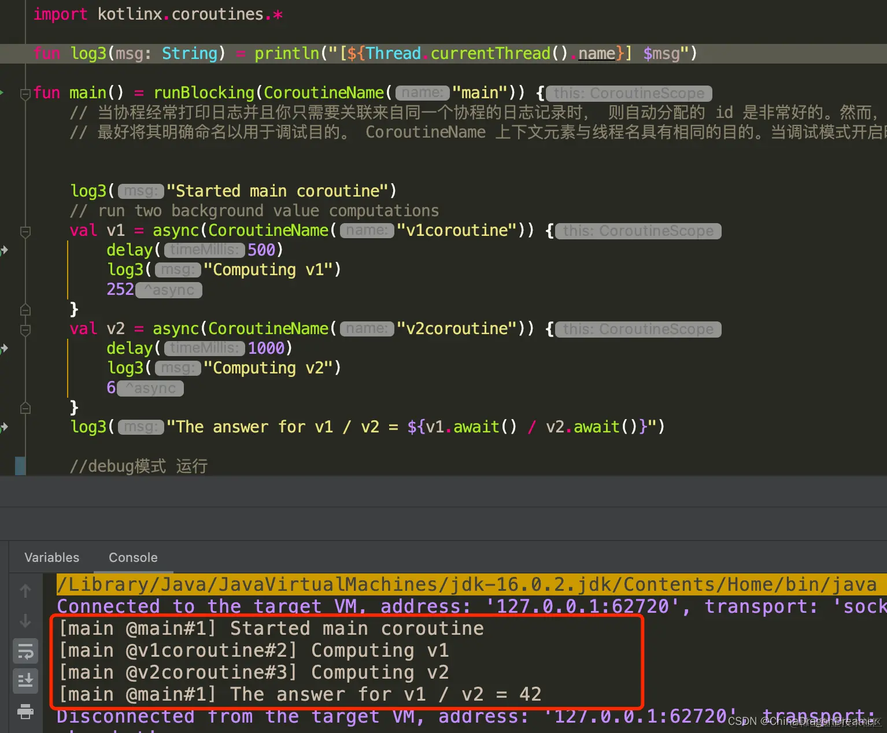Image resolution: width=887 pixels, height=733 pixels.
Task: Click console line "[main @v2coroutine#3] Computing v2"
Action: coord(254,672)
